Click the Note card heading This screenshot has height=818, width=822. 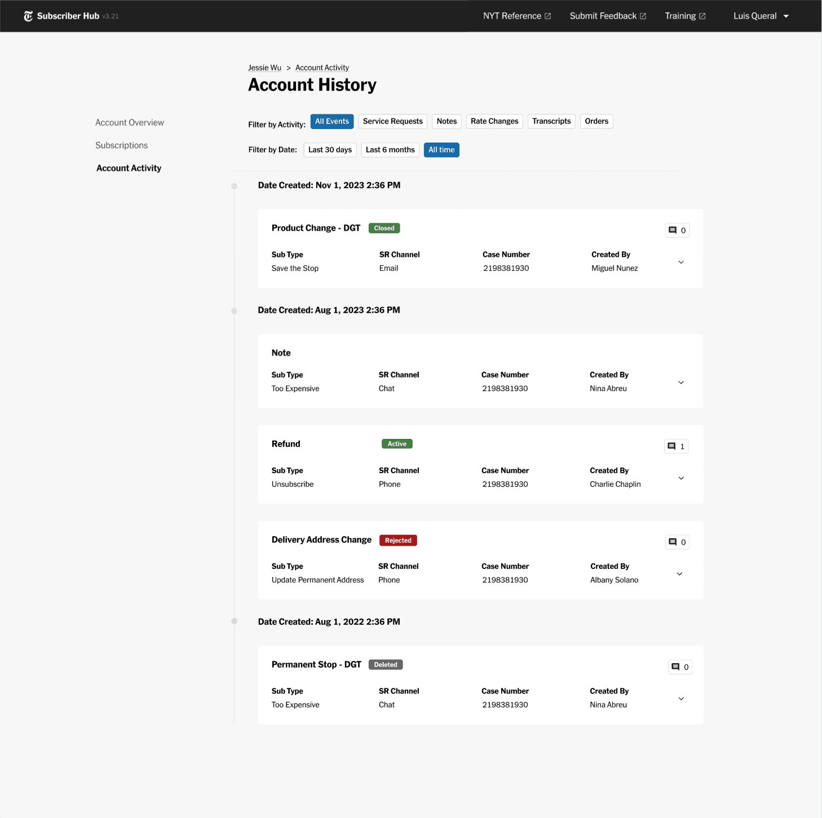[281, 353]
